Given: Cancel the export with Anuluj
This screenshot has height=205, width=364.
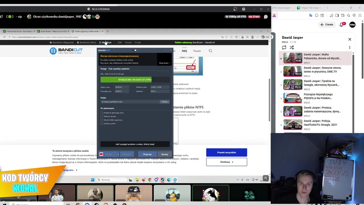Looking at the screenshot, I should point(164,154).
